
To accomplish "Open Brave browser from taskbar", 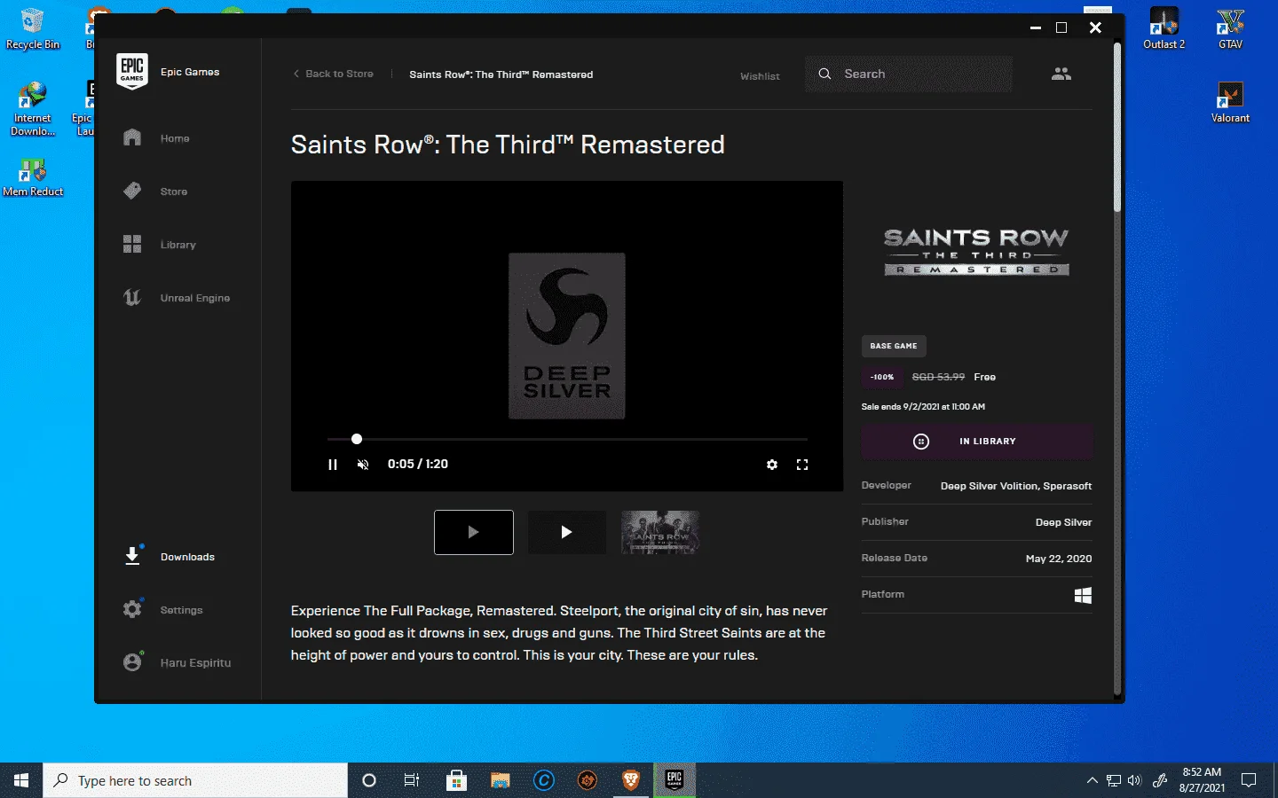I will pos(631,780).
